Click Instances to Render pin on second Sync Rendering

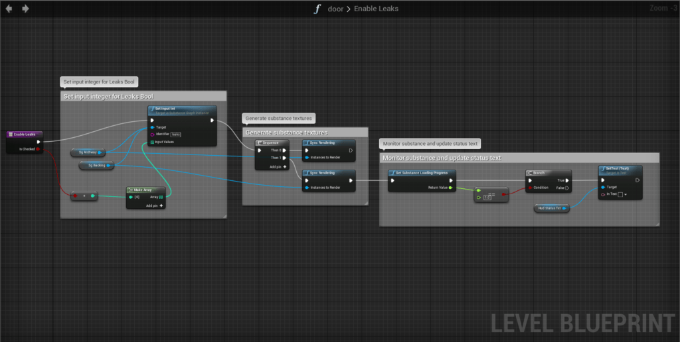pos(307,188)
